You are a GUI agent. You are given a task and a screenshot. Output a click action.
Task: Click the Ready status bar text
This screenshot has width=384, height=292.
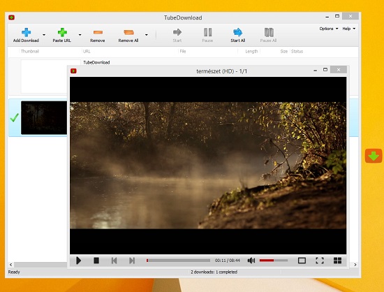click(14, 272)
